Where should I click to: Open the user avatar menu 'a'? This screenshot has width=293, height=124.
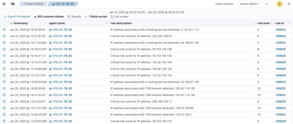point(279,4)
